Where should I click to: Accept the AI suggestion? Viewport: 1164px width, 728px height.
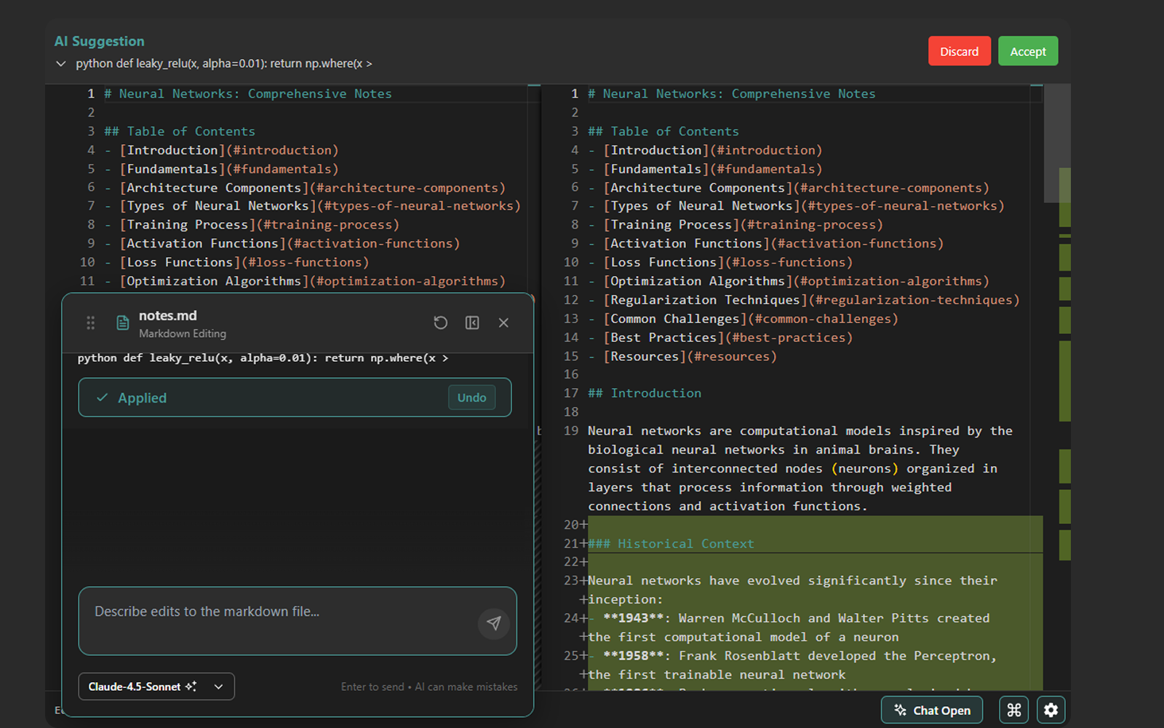[x=1027, y=52]
